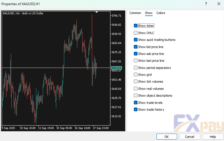Open the Colors tab
This screenshot has height=141, width=224.
point(161,13)
